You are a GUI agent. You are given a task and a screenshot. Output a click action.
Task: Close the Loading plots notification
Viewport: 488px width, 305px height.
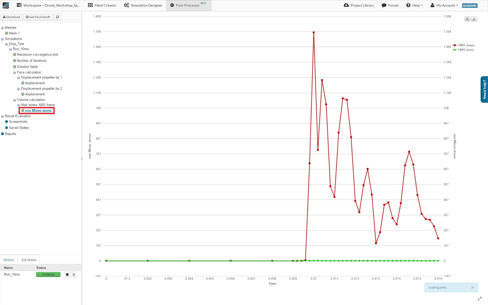tap(472, 287)
